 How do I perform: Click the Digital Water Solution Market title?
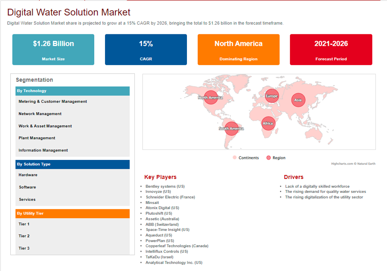click(69, 12)
